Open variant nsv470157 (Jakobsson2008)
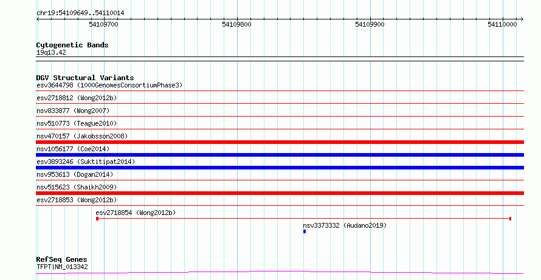 (82, 136)
